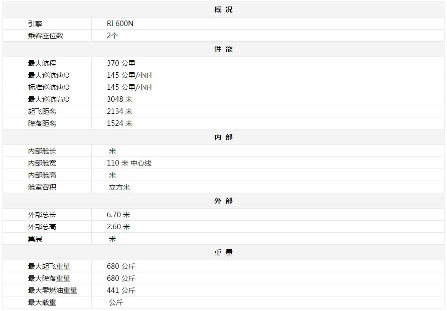Viewport: 447px width, 311px height.
Task: Click the 性能 section header
Action: coord(223,49)
